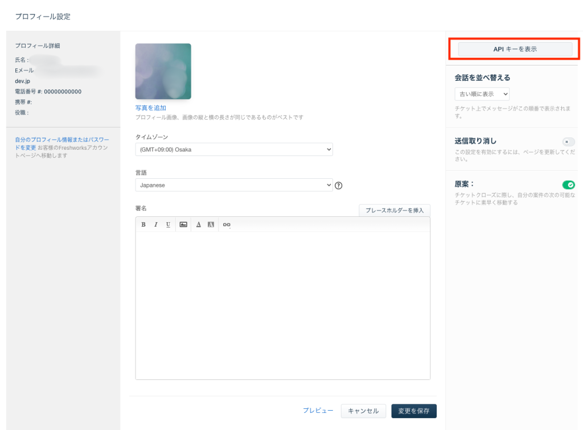Click the insert link icon

227,224
